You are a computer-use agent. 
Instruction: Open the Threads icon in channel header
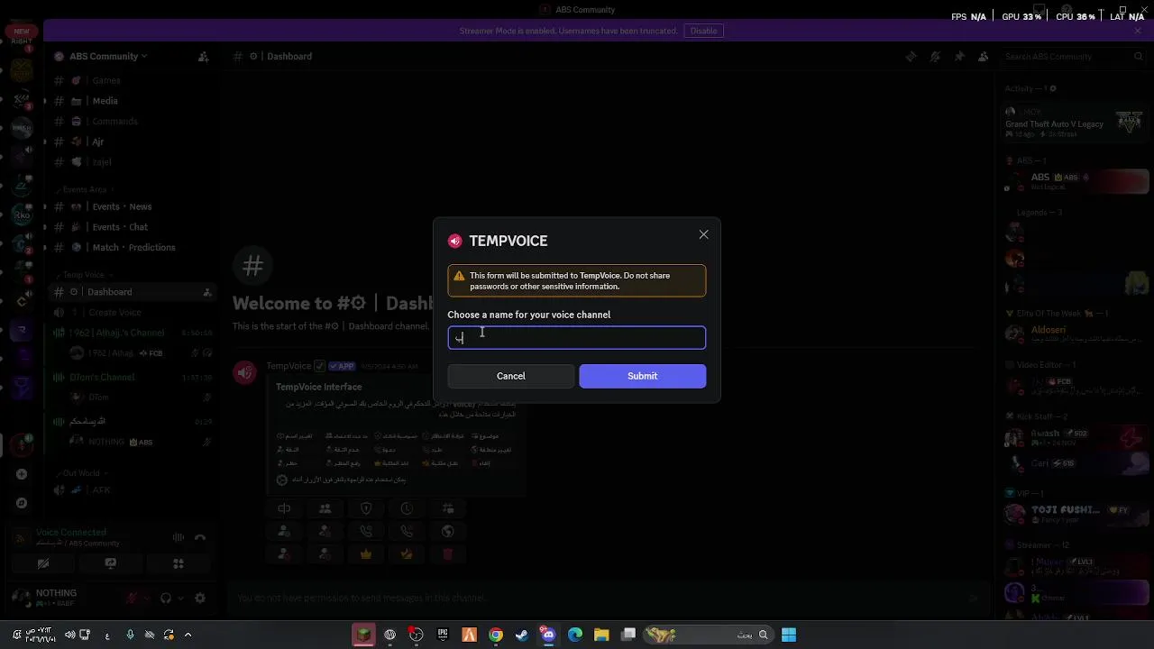(911, 56)
